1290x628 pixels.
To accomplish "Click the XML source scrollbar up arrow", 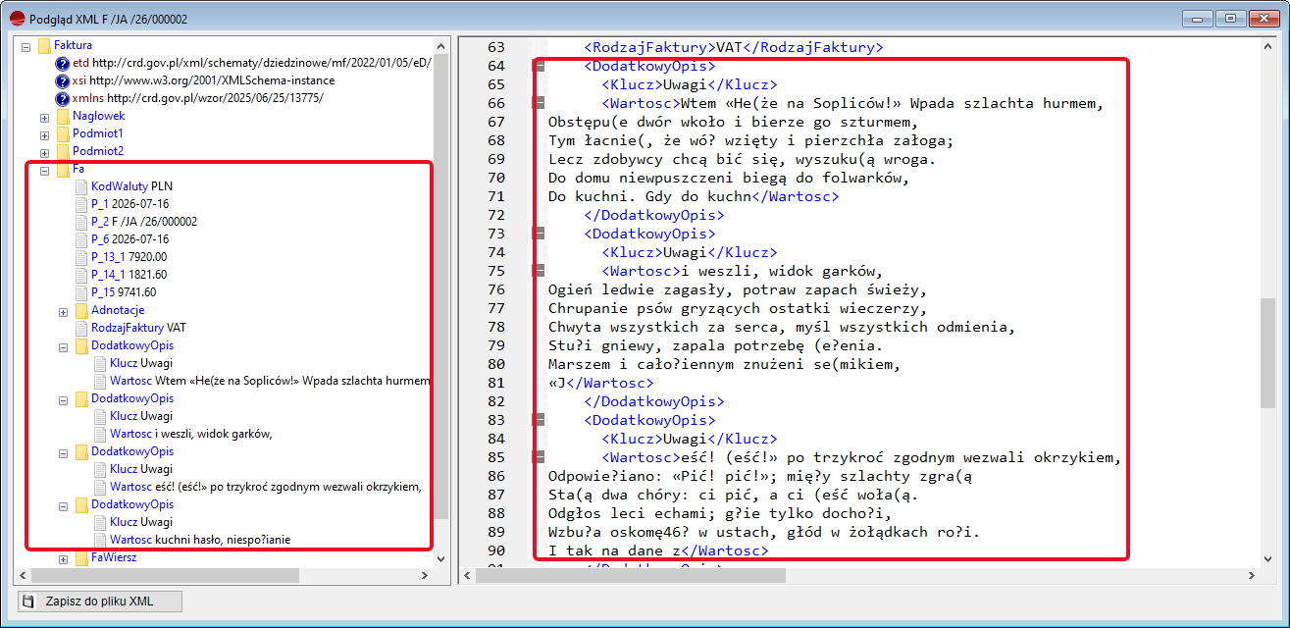I will click(x=1268, y=45).
